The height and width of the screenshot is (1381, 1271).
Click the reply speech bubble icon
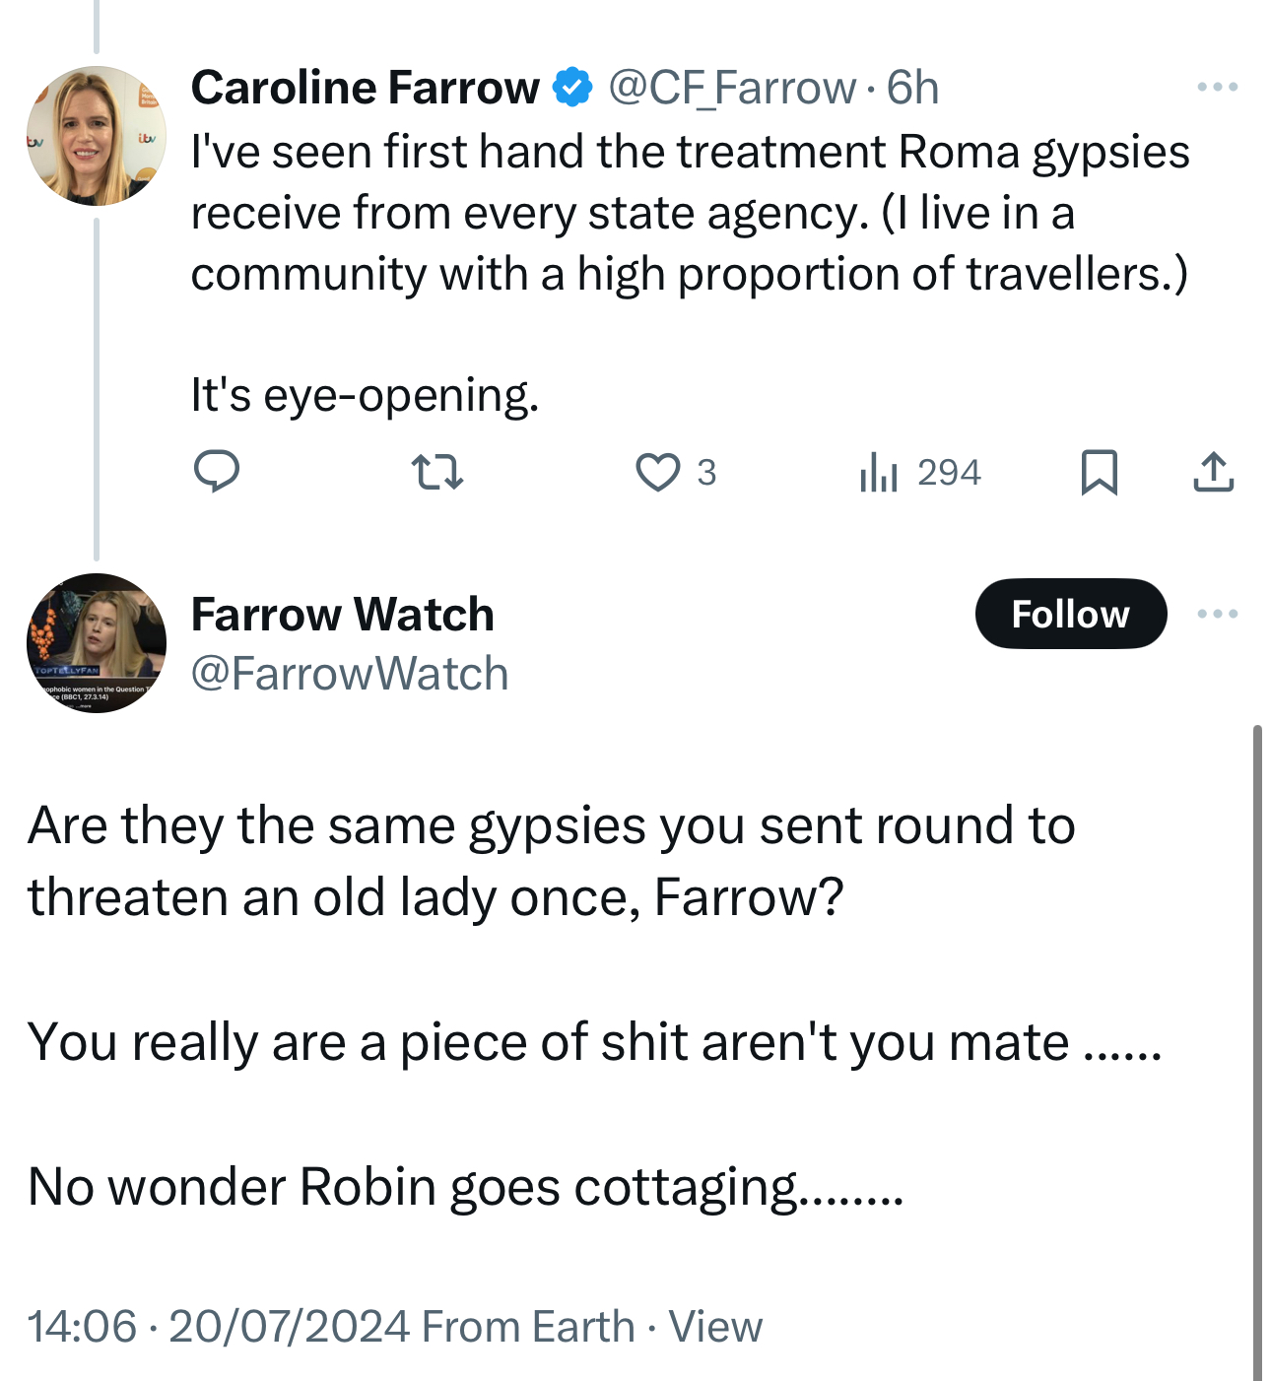tap(217, 472)
